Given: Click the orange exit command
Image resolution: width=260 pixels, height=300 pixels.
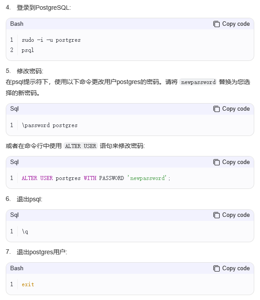Looking at the screenshot, I should click(x=28, y=284).
